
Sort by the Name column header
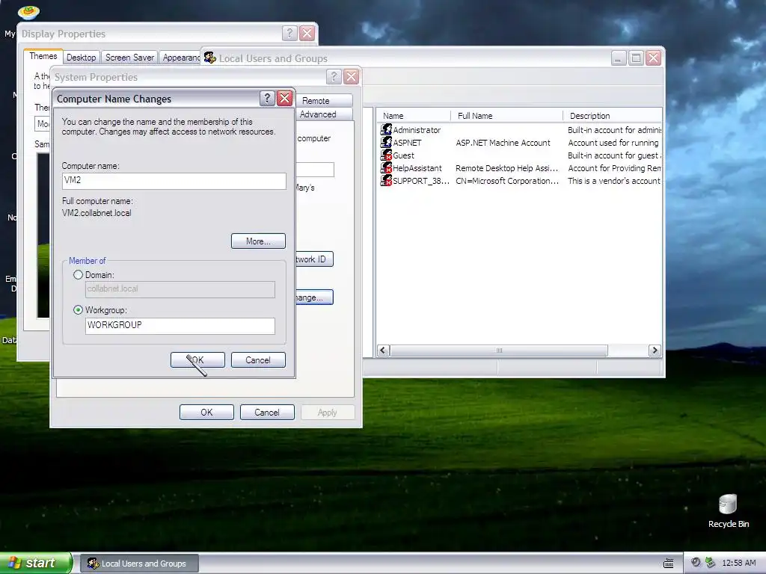[x=414, y=116]
